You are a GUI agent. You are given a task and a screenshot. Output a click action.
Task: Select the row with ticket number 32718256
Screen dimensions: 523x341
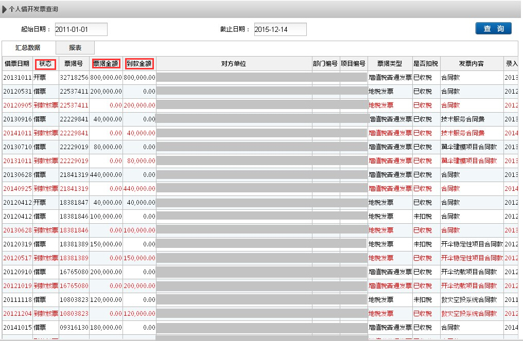[x=74, y=78]
